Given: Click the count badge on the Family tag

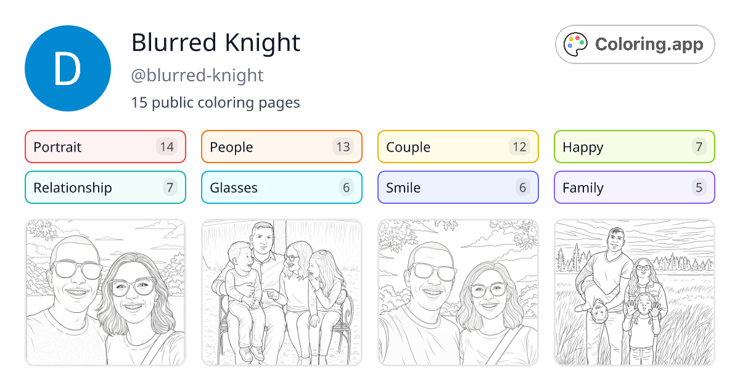Looking at the screenshot, I should [699, 187].
